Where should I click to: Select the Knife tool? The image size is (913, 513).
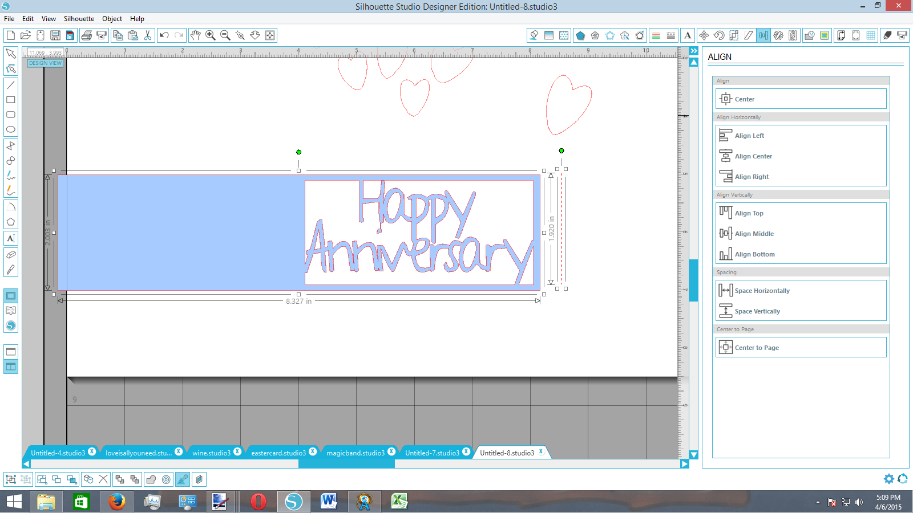click(11, 270)
